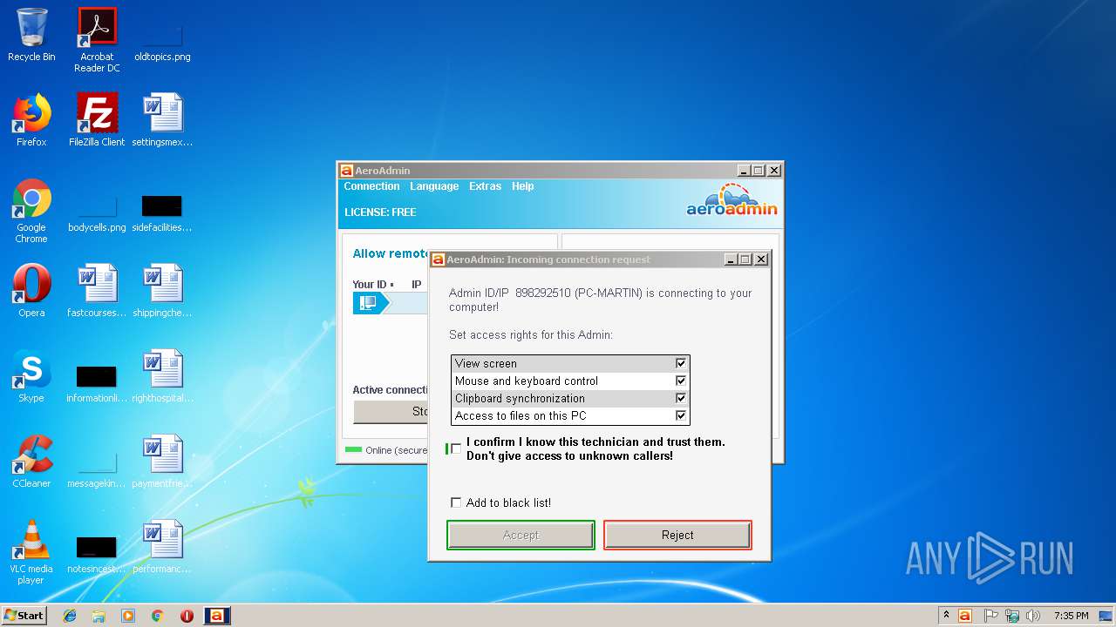Uncheck View screen access right
The width and height of the screenshot is (1116, 627).
point(681,363)
